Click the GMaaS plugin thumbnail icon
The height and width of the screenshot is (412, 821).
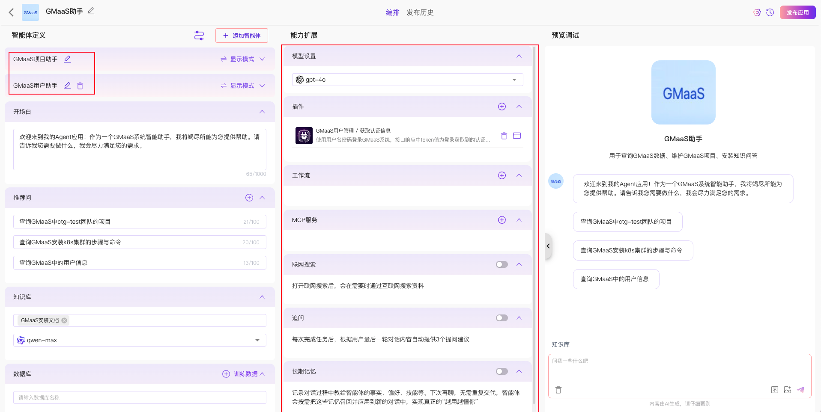(x=304, y=136)
